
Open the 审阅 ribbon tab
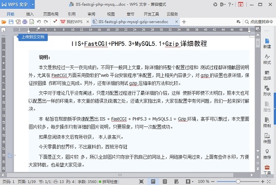pyautogui.click(x=92, y=14)
